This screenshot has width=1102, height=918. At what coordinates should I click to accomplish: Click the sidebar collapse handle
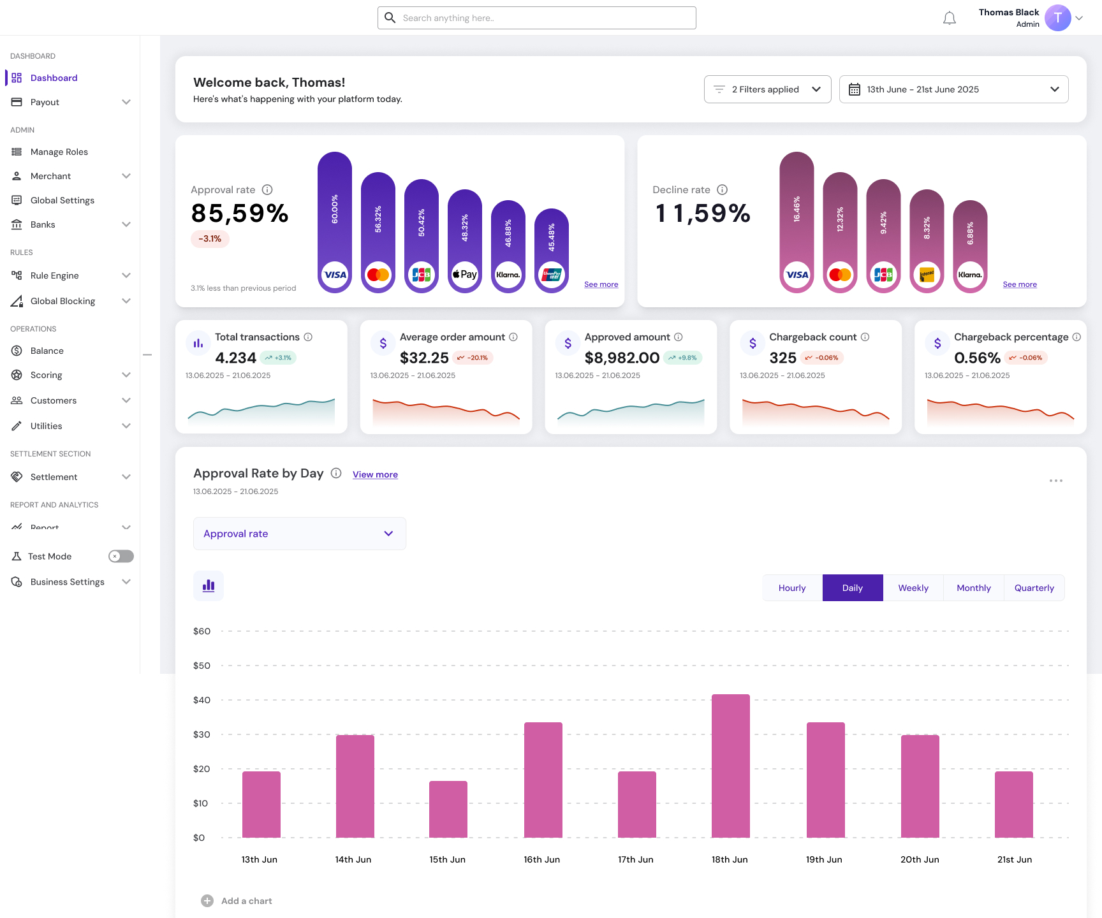click(147, 354)
